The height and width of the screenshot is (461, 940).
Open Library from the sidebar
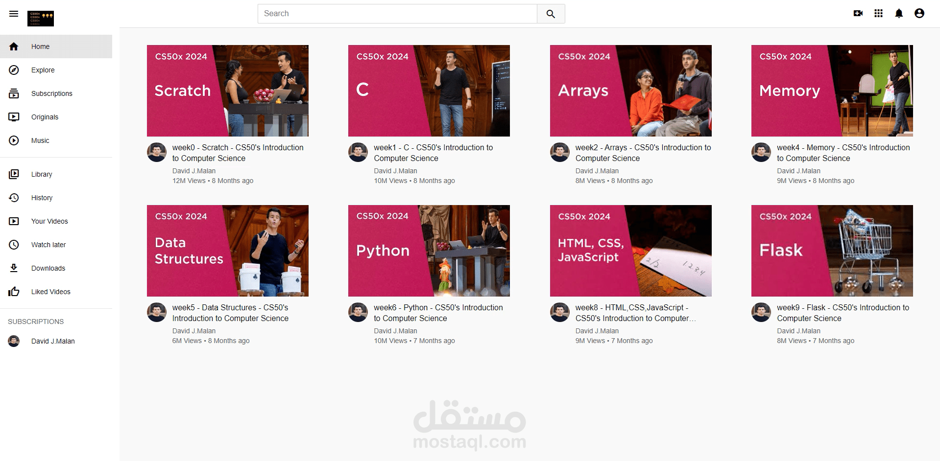[56, 174]
